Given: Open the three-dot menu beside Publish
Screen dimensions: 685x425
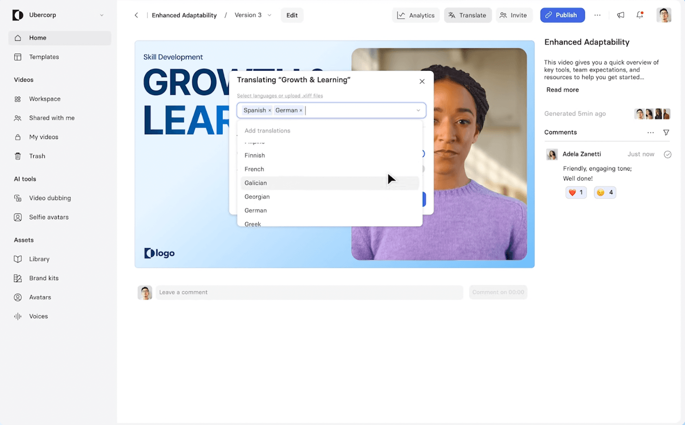Looking at the screenshot, I should 597,15.
